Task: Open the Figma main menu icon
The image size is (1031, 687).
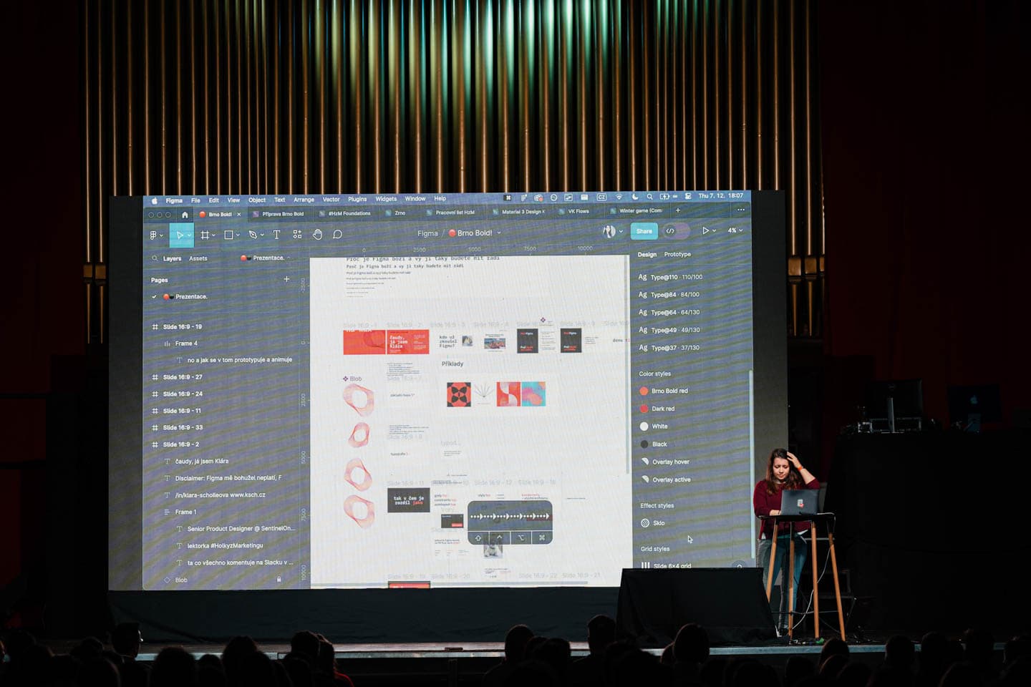Action: [153, 235]
